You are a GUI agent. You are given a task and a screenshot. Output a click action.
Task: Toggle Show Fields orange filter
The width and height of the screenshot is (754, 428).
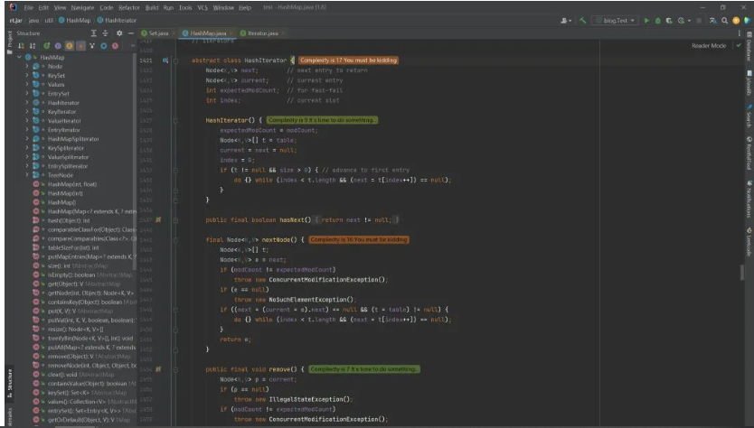70,46
